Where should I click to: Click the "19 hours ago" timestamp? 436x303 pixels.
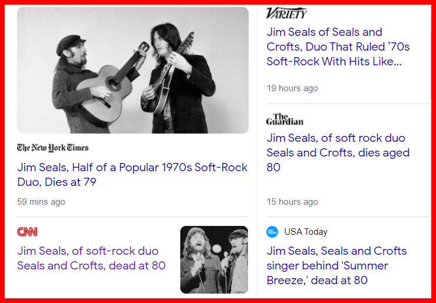[x=292, y=88]
